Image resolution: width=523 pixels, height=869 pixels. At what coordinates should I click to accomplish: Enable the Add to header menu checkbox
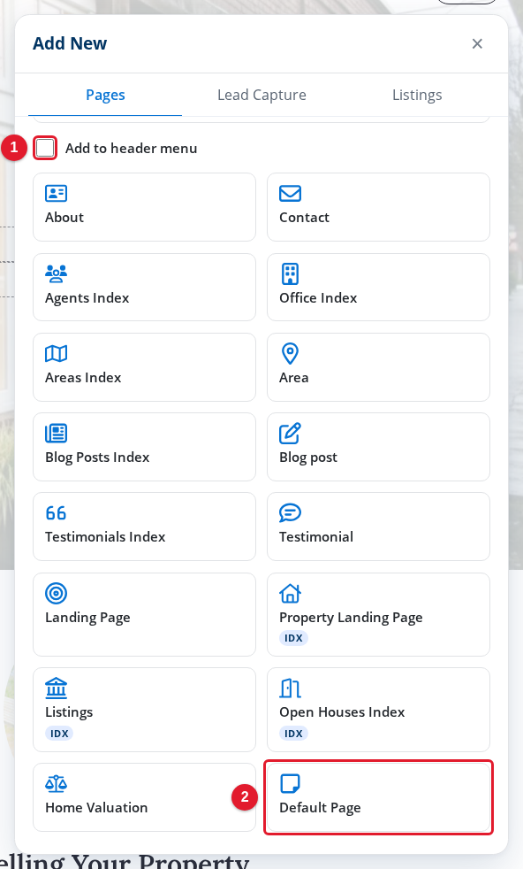[x=45, y=148]
